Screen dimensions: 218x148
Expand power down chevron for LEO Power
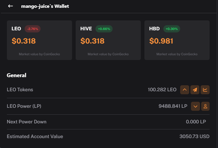(195, 106)
